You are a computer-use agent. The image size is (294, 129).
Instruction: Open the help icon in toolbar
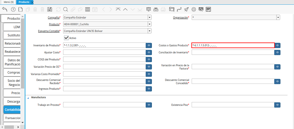pyautogui.click(x=13, y=9)
